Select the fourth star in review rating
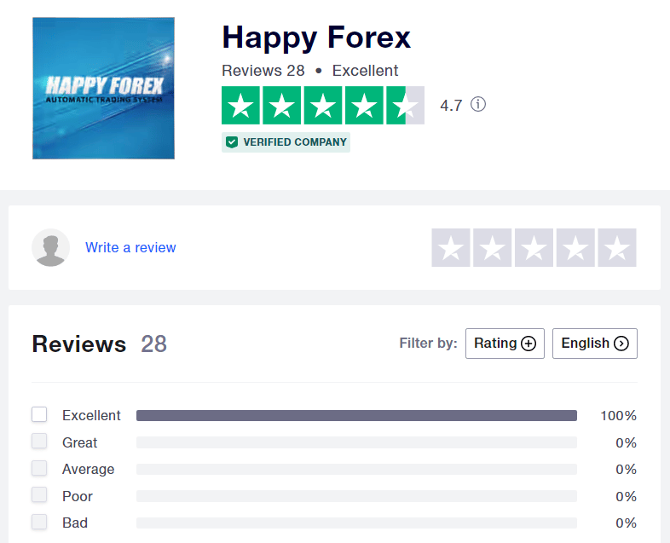 click(575, 248)
